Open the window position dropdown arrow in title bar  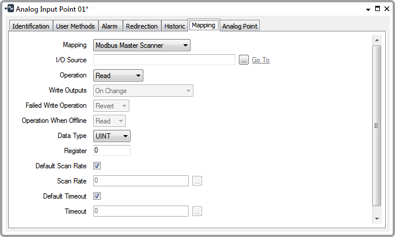point(368,9)
